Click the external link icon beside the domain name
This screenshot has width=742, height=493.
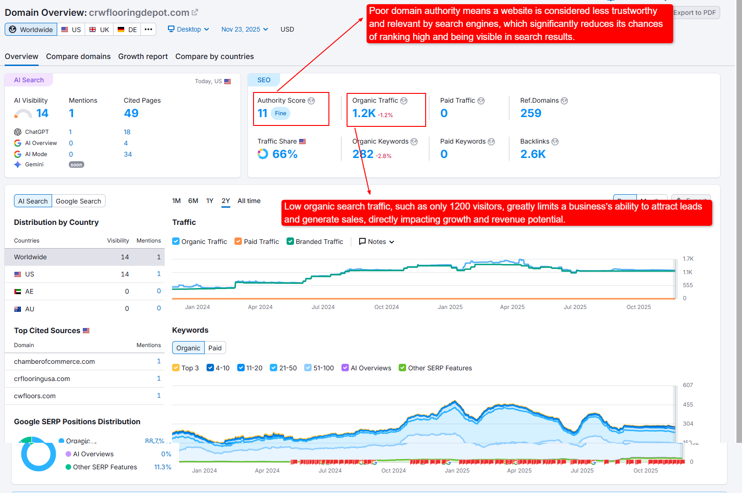point(195,13)
